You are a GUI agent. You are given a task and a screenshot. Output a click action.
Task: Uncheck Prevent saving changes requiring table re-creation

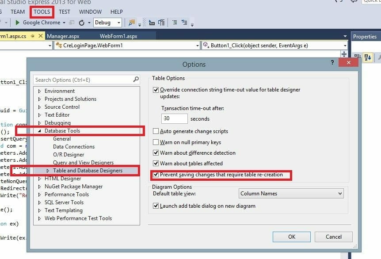(156, 175)
